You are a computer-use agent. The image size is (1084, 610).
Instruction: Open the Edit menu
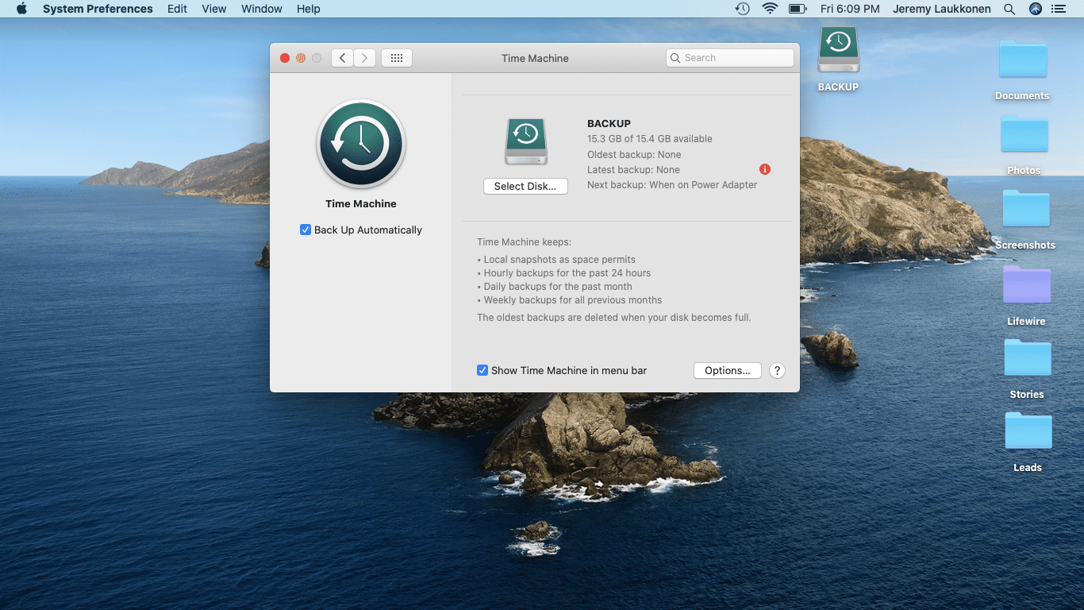click(177, 9)
